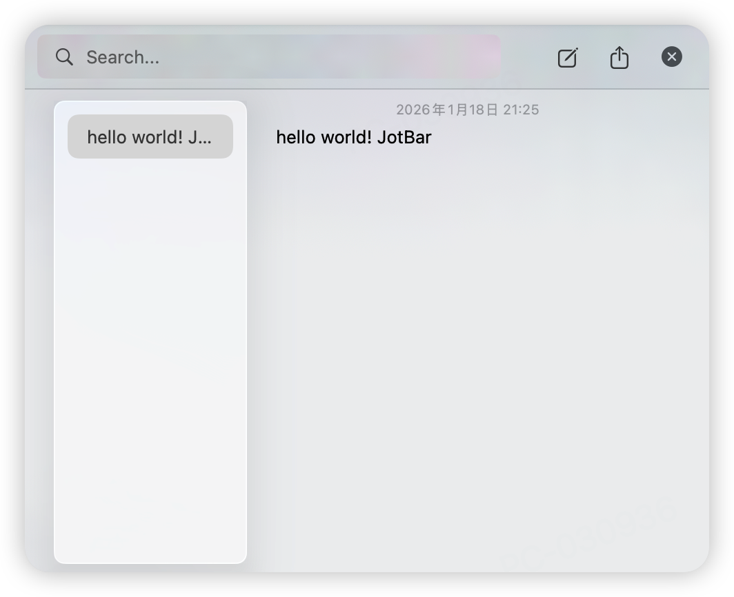Close the JotBar window with X button
Screen dimensions: 734x597
671,57
